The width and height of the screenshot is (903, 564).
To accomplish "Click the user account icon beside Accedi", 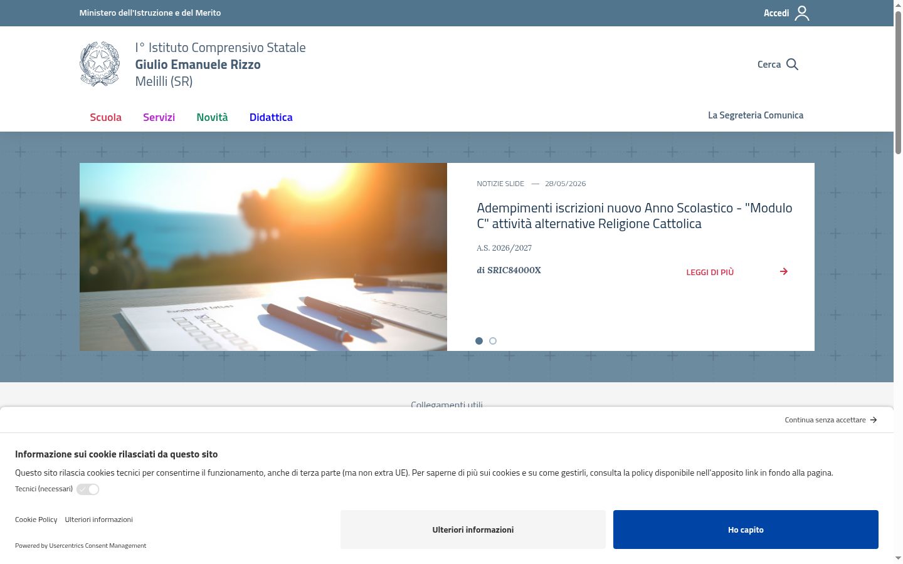I will coord(802,13).
